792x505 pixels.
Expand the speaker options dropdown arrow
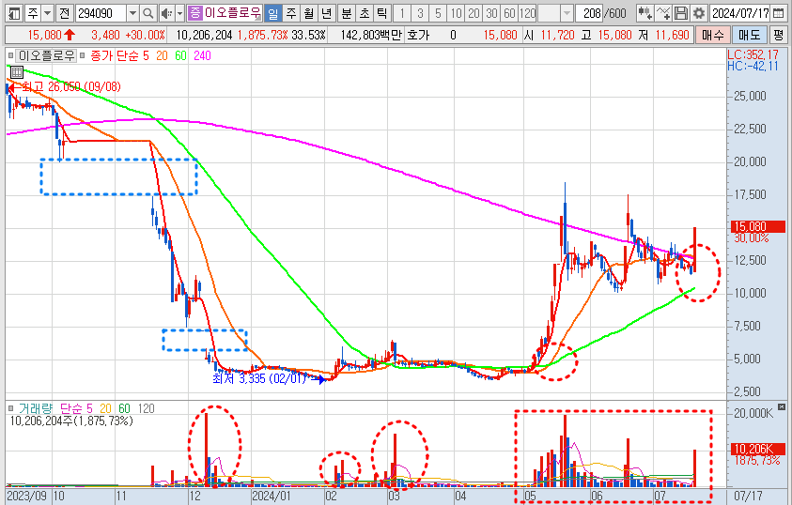179,13
